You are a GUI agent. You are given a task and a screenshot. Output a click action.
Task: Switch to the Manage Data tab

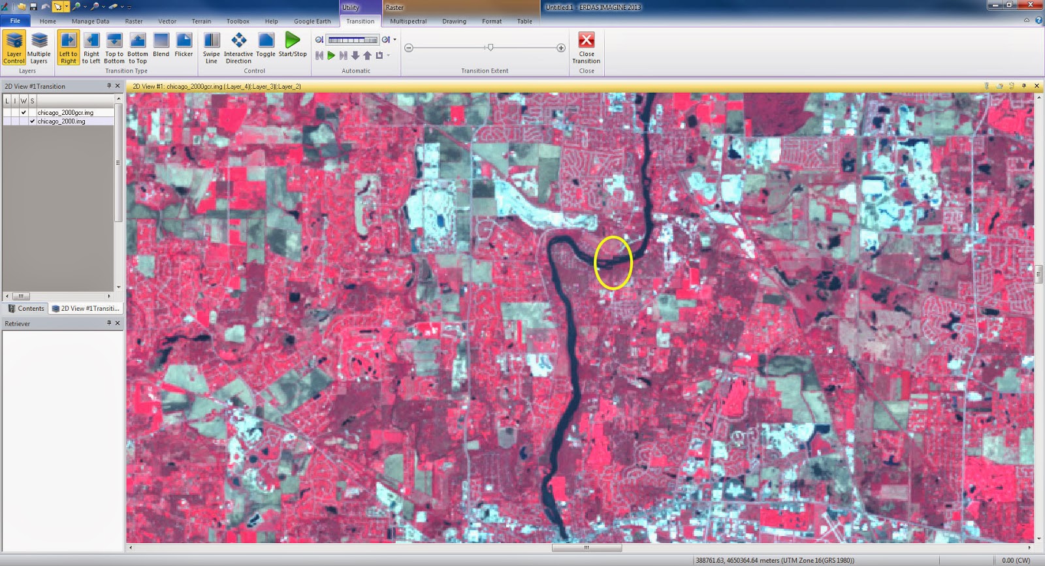pos(90,21)
